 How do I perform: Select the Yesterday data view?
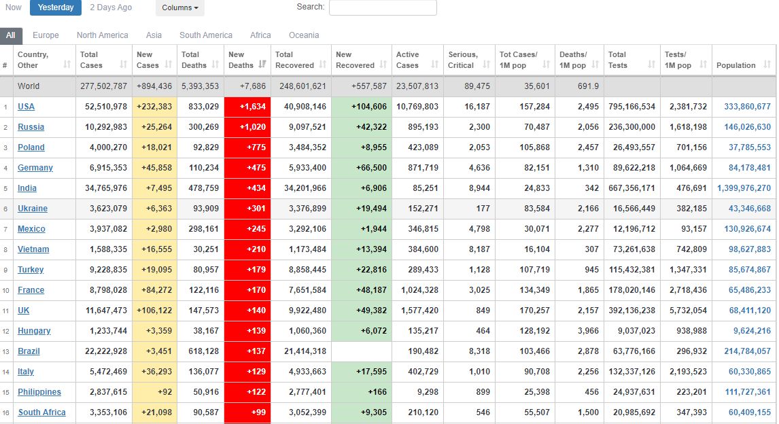(x=56, y=7)
